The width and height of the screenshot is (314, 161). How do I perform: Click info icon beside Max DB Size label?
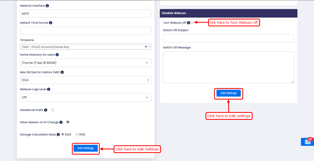62,72
